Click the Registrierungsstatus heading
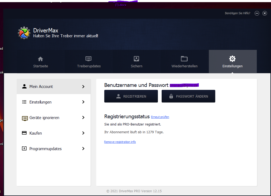Image resolution: width=271 pixels, height=196 pixels. pyautogui.click(x=127, y=116)
